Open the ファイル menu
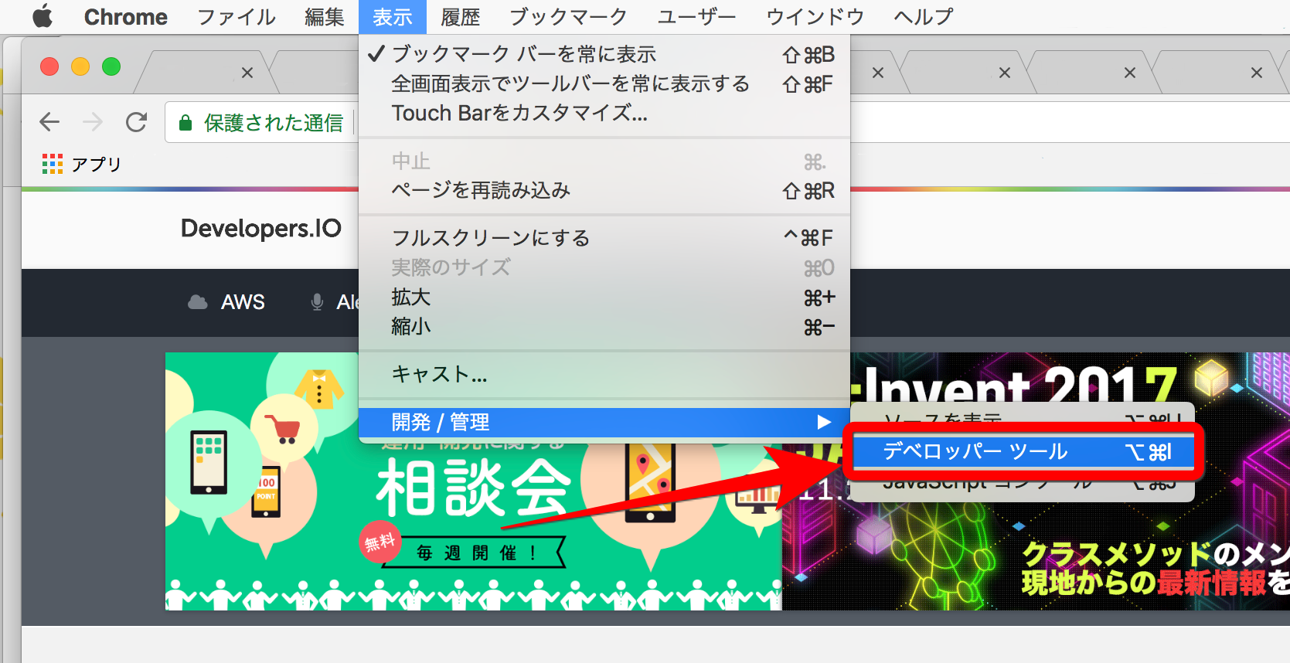The image size is (1290, 663). (236, 17)
